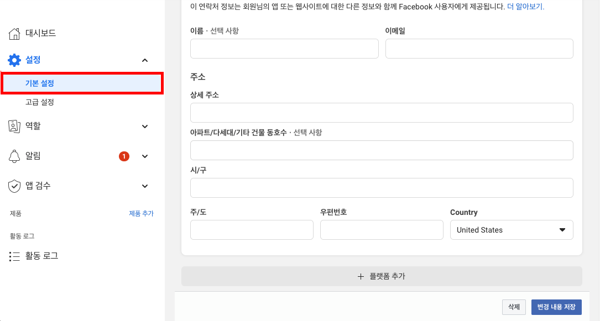Click the Settings gear icon
Screen dimensions: 600x321
tap(14, 60)
